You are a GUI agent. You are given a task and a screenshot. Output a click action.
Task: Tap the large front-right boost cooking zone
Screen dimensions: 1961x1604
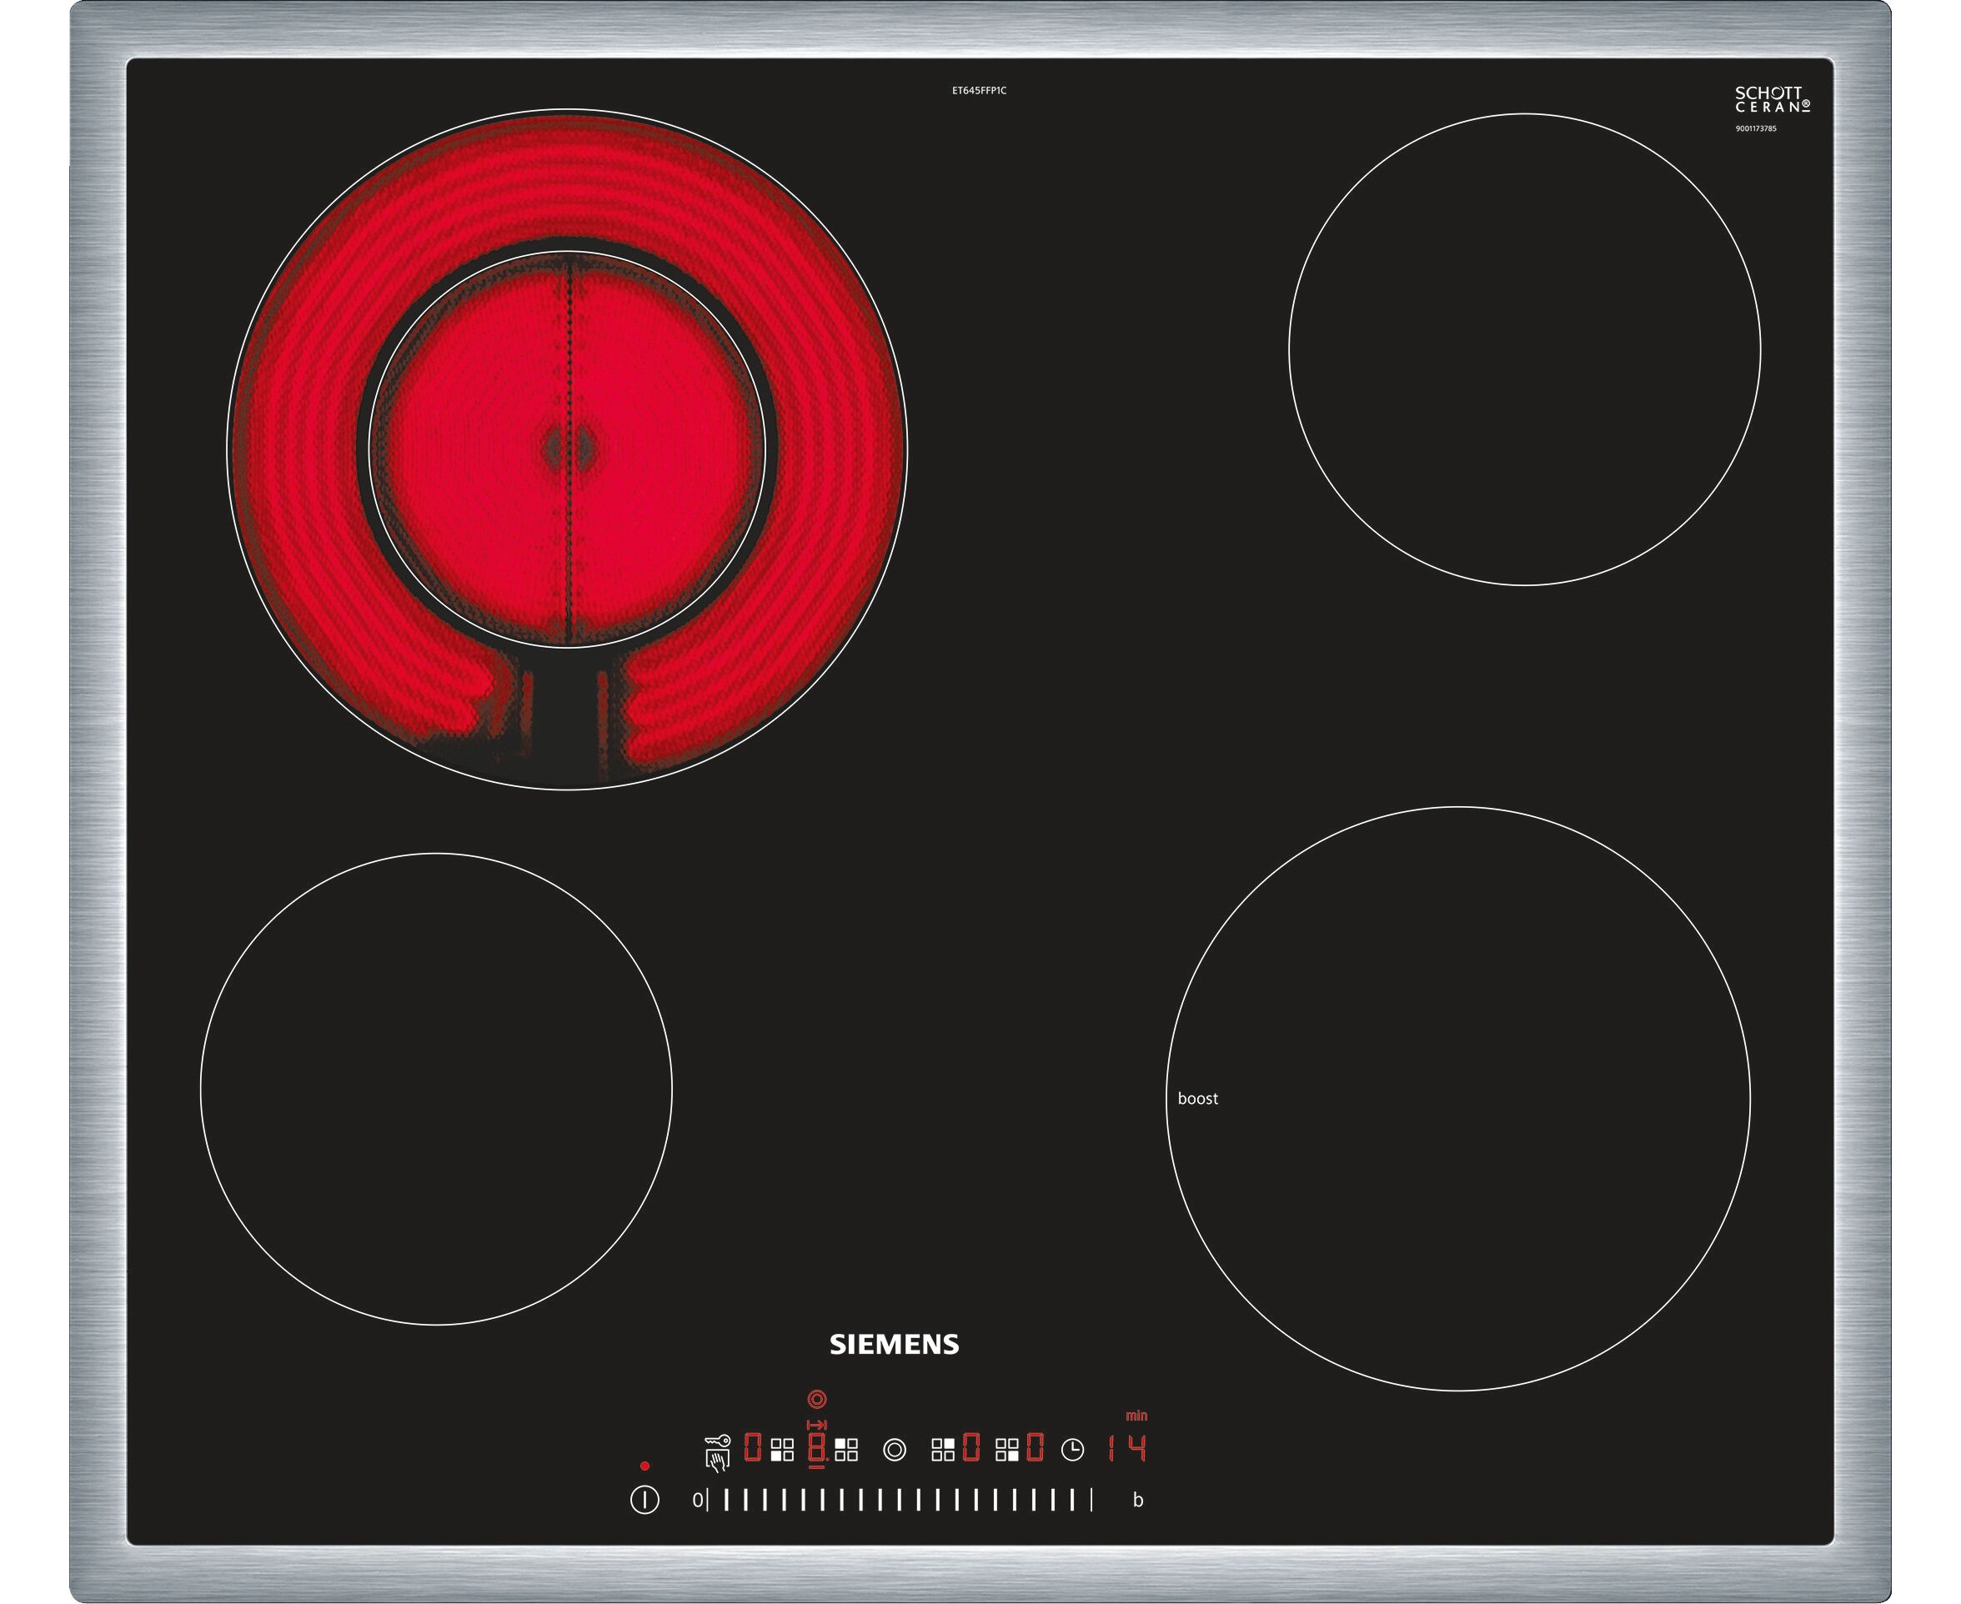(x=1458, y=1099)
